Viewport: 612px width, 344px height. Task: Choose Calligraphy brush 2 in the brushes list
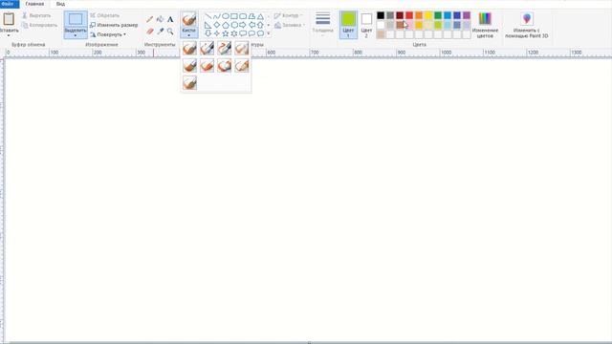[225, 49]
